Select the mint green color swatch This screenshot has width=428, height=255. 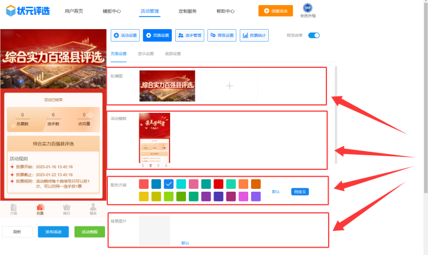click(231, 184)
